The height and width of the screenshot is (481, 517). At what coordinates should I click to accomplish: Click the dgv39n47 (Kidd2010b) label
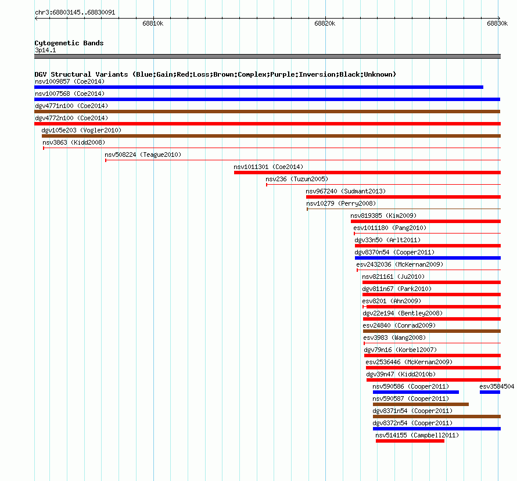tap(401, 374)
